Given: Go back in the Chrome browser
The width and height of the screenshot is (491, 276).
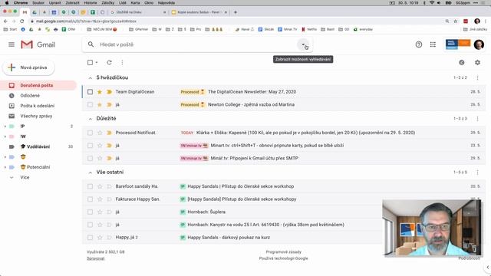Looking at the screenshot, I should point(5,21).
